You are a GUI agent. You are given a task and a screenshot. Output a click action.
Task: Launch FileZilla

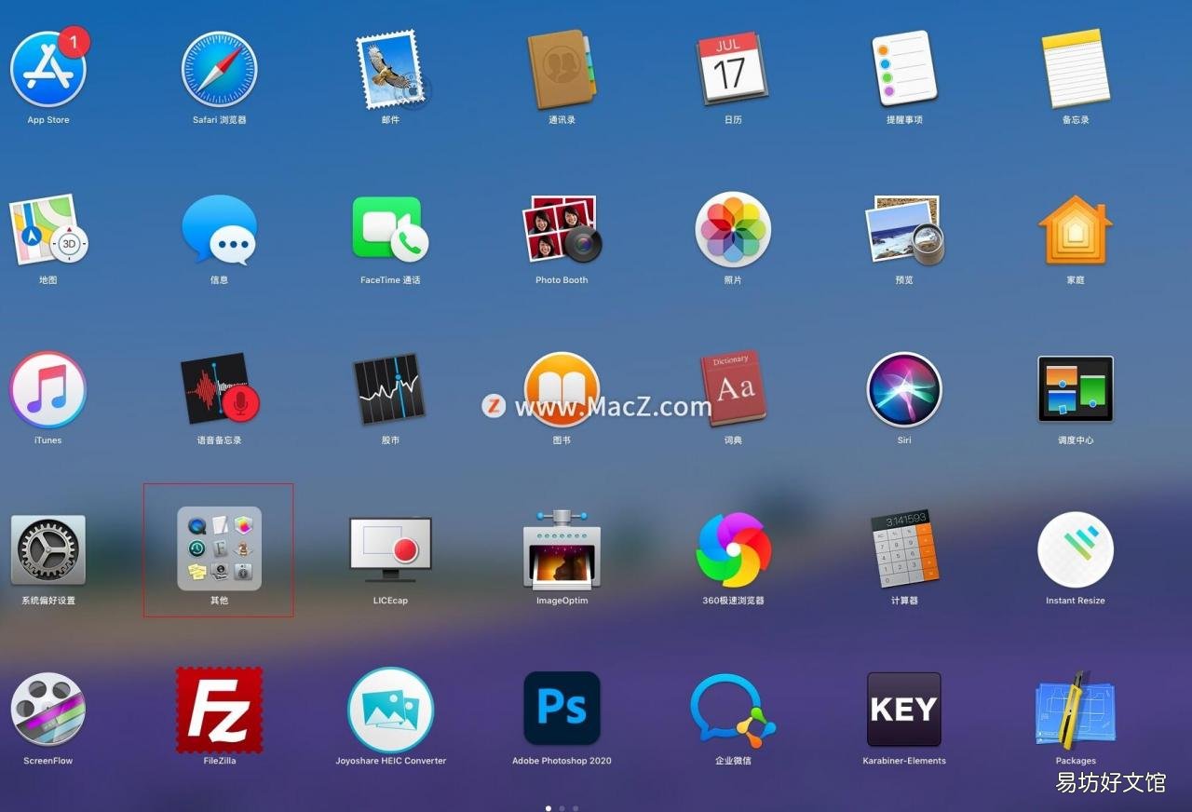(x=219, y=710)
